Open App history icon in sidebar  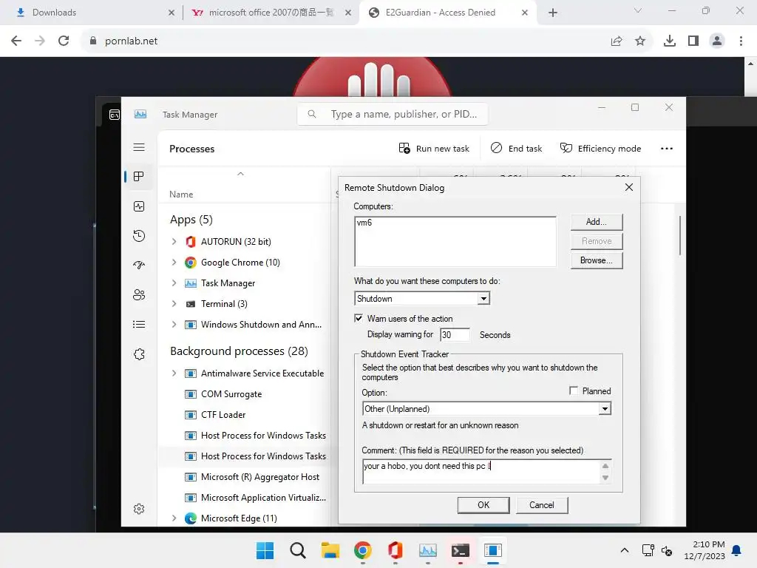pyautogui.click(x=139, y=236)
